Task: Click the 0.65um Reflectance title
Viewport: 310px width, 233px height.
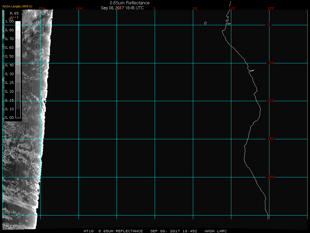Action: 129,3
